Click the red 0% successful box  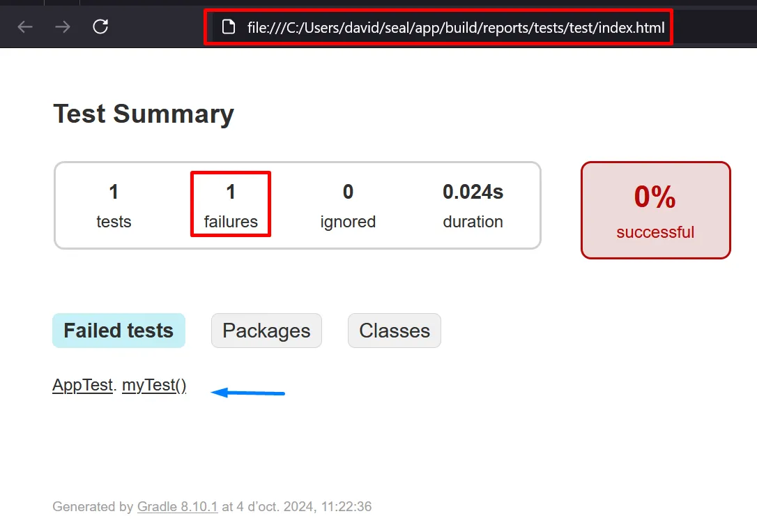[x=655, y=211]
